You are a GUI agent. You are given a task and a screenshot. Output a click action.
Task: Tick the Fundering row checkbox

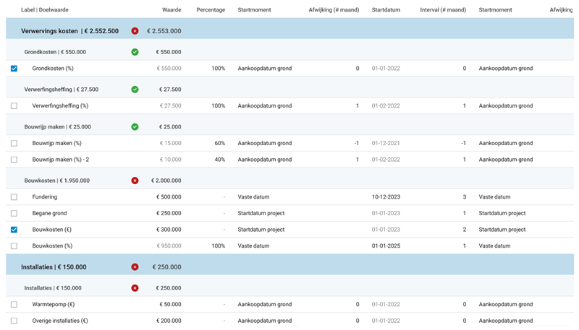14,197
